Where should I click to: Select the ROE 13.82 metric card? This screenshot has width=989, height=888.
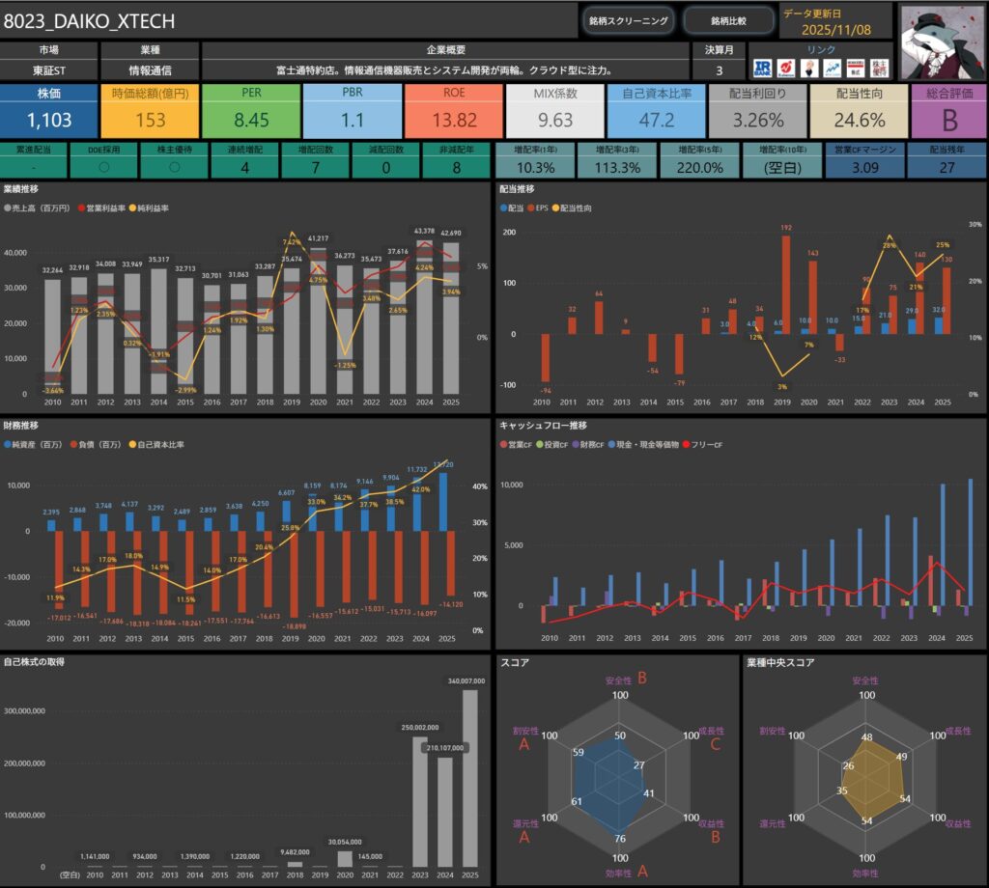point(452,110)
